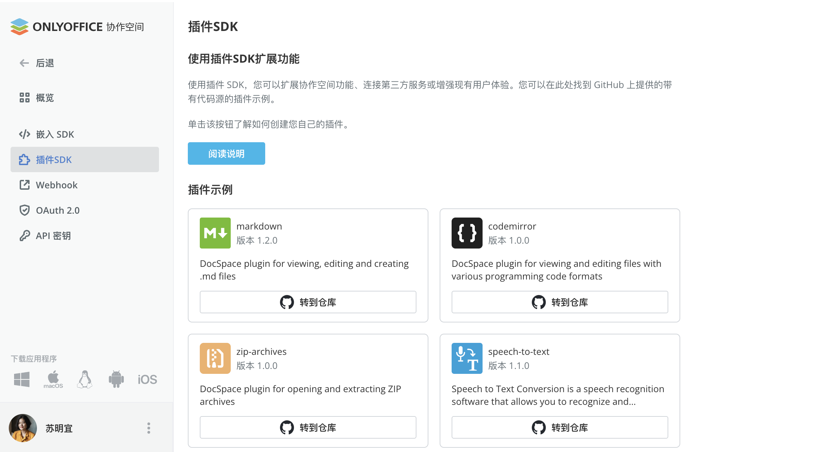
Task: Click the zip-archives plugin title
Action: click(x=261, y=352)
